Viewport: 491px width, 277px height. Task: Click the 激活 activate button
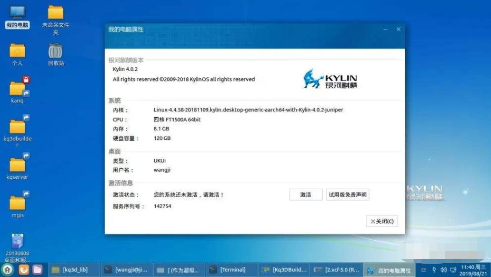point(306,194)
